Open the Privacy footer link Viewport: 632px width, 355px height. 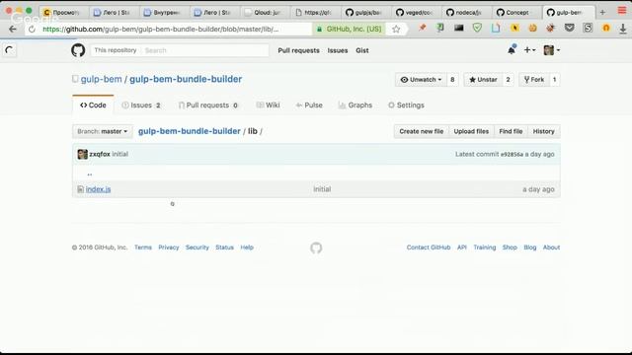point(169,248)
